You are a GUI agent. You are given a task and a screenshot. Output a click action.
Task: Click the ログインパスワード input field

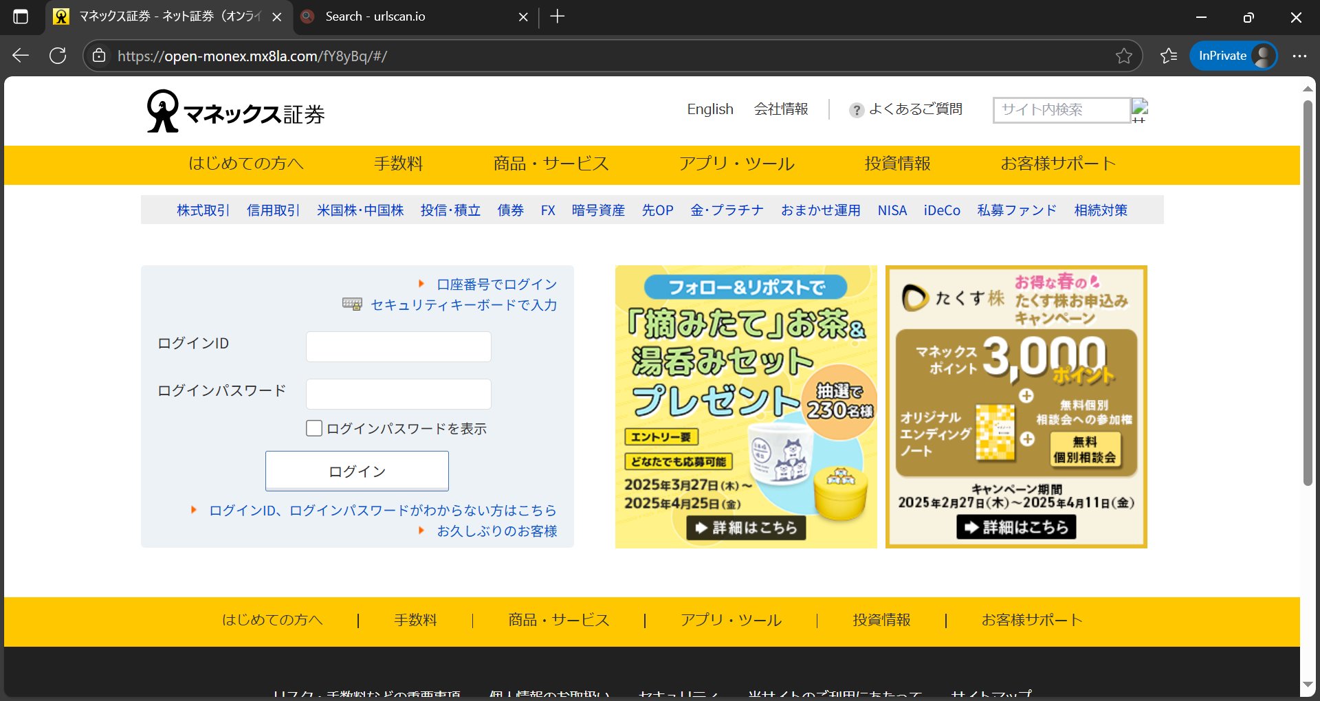click(398, 394)
